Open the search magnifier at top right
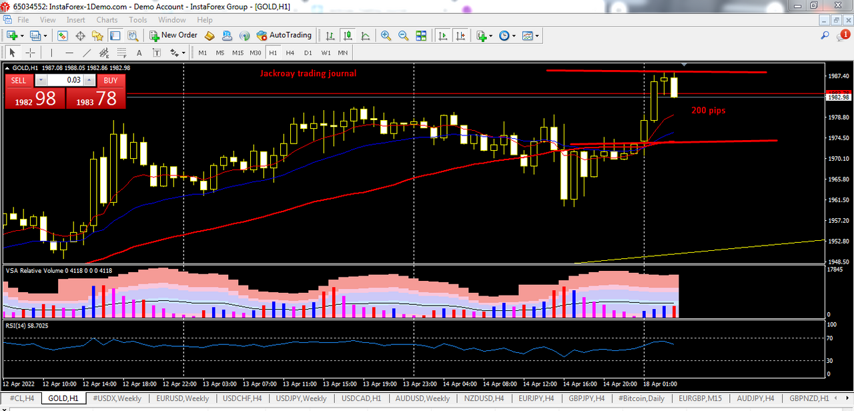This screenshot has width=854, height=411. click(825, 35)
